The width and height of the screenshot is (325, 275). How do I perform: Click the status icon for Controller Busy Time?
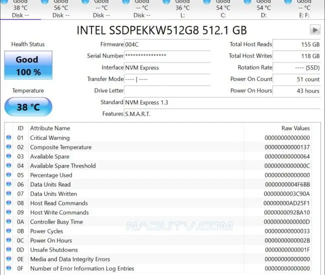(8, 221)
